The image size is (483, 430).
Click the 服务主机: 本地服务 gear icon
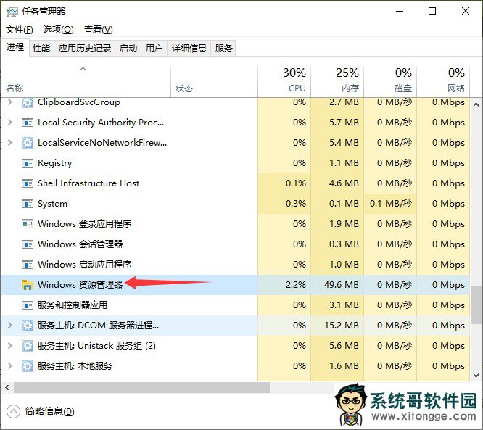pos(28,366)
